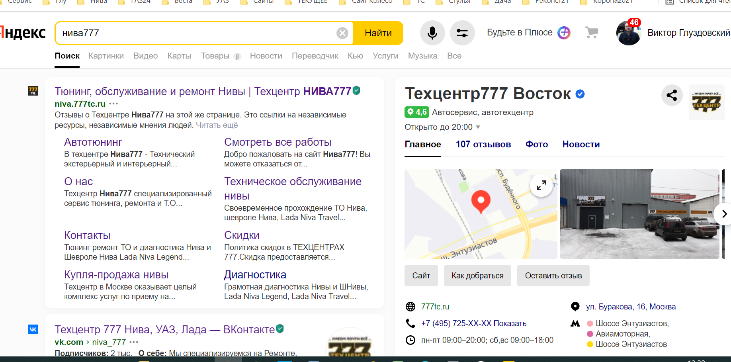Open the user avatar with 46 notifications
The width and height of the screenshot is (731, 362).
629,32
